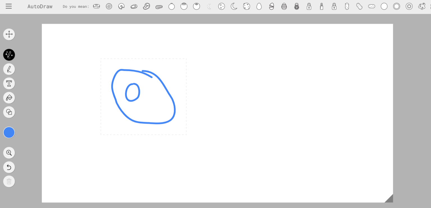431x208 pixels.
Task: Click the canvas resize corner handle
Action: 390,199
